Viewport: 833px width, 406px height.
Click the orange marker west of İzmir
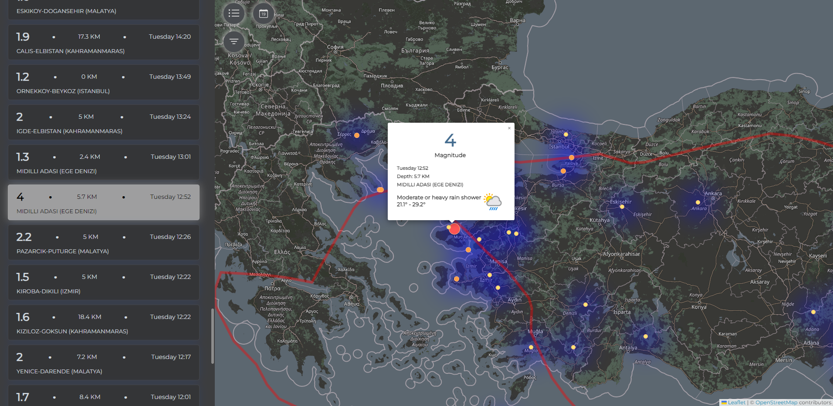(457, 279)
